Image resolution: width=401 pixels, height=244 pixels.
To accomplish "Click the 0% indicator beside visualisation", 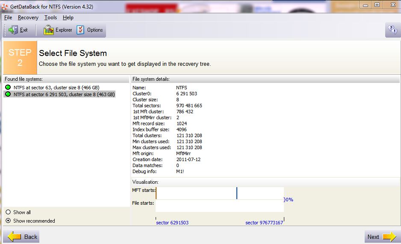I will pyautogui.click(x=289, y=200).
